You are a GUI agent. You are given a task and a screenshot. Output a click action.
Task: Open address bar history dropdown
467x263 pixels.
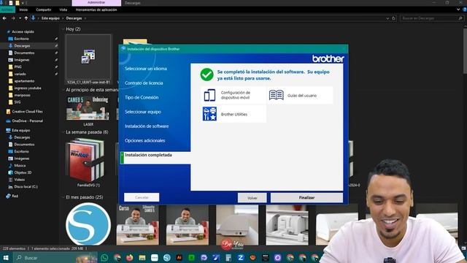(387, 18)
